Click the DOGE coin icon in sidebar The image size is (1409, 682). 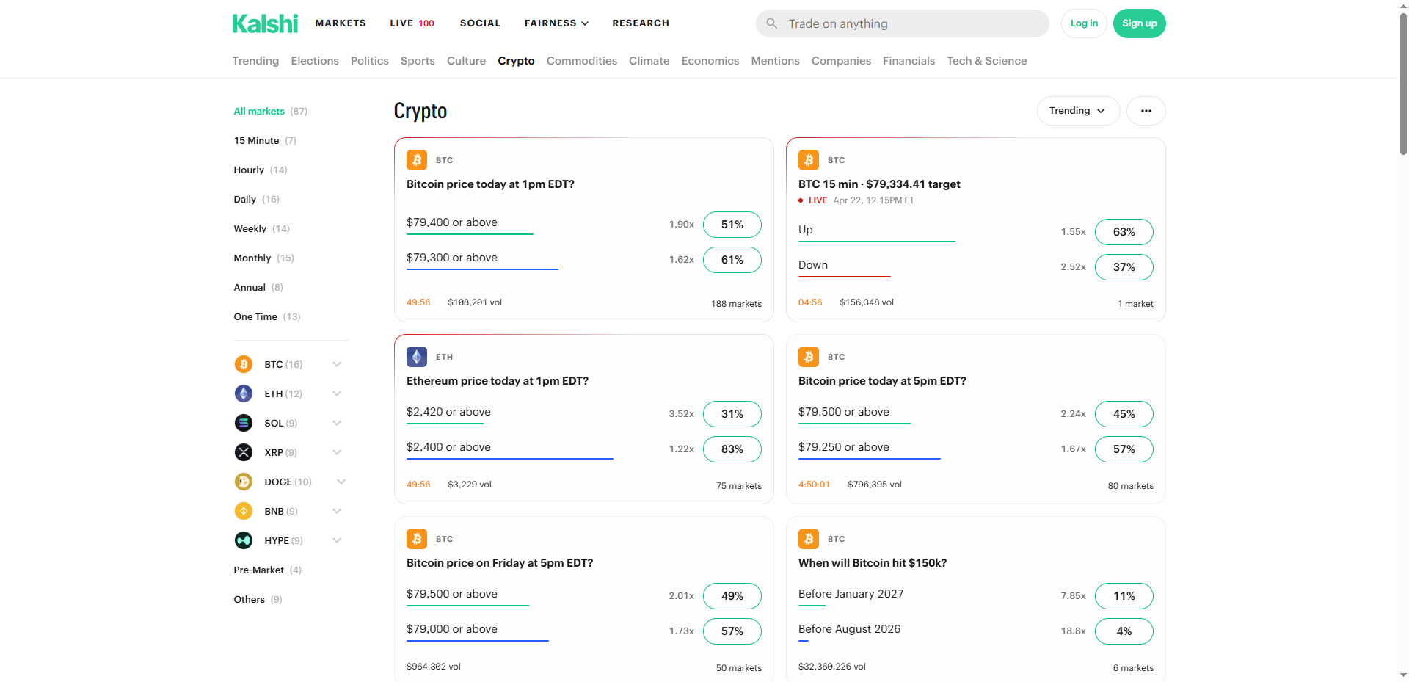click(244, 482)
